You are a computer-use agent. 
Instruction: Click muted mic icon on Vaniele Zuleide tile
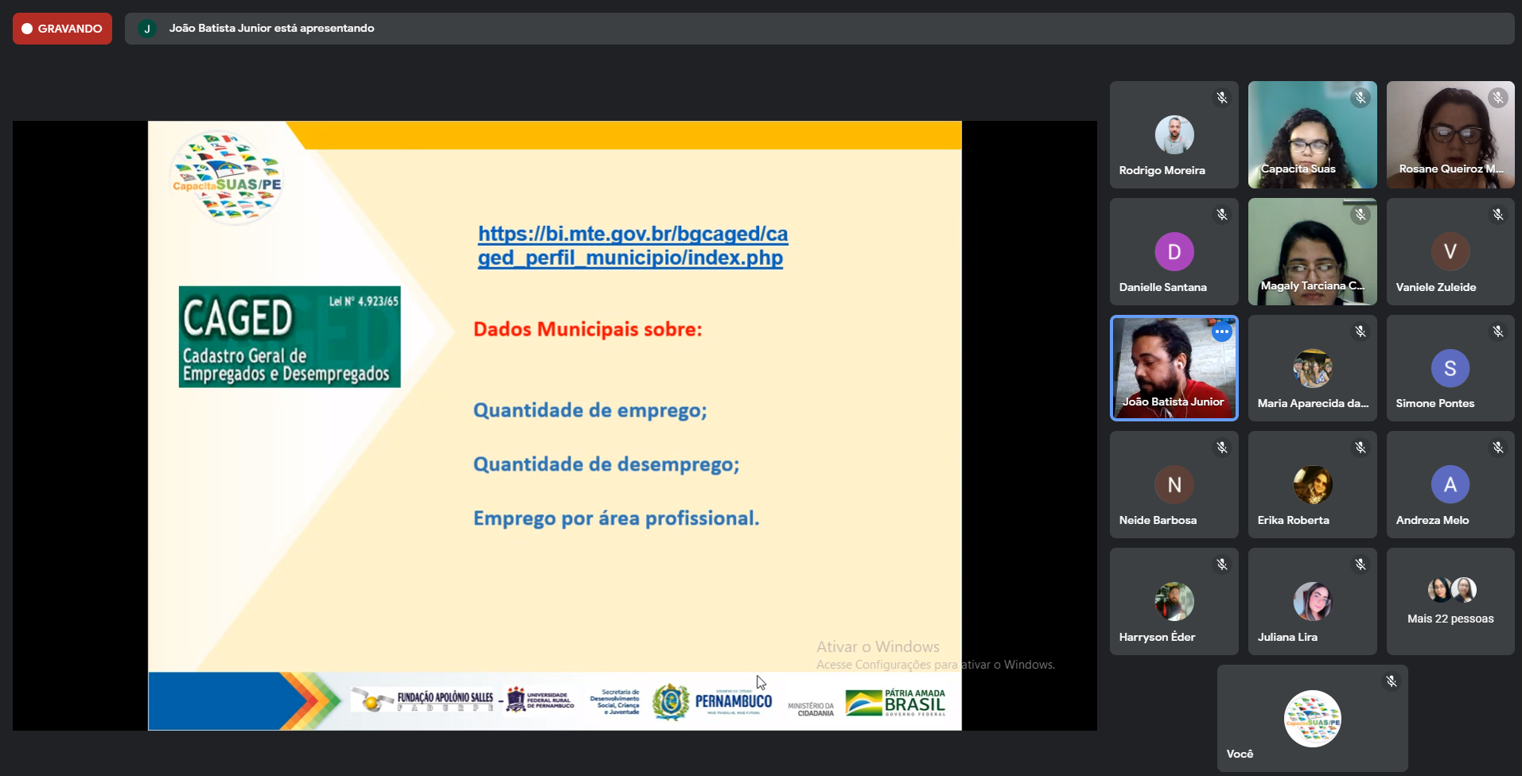point(1497,215)
